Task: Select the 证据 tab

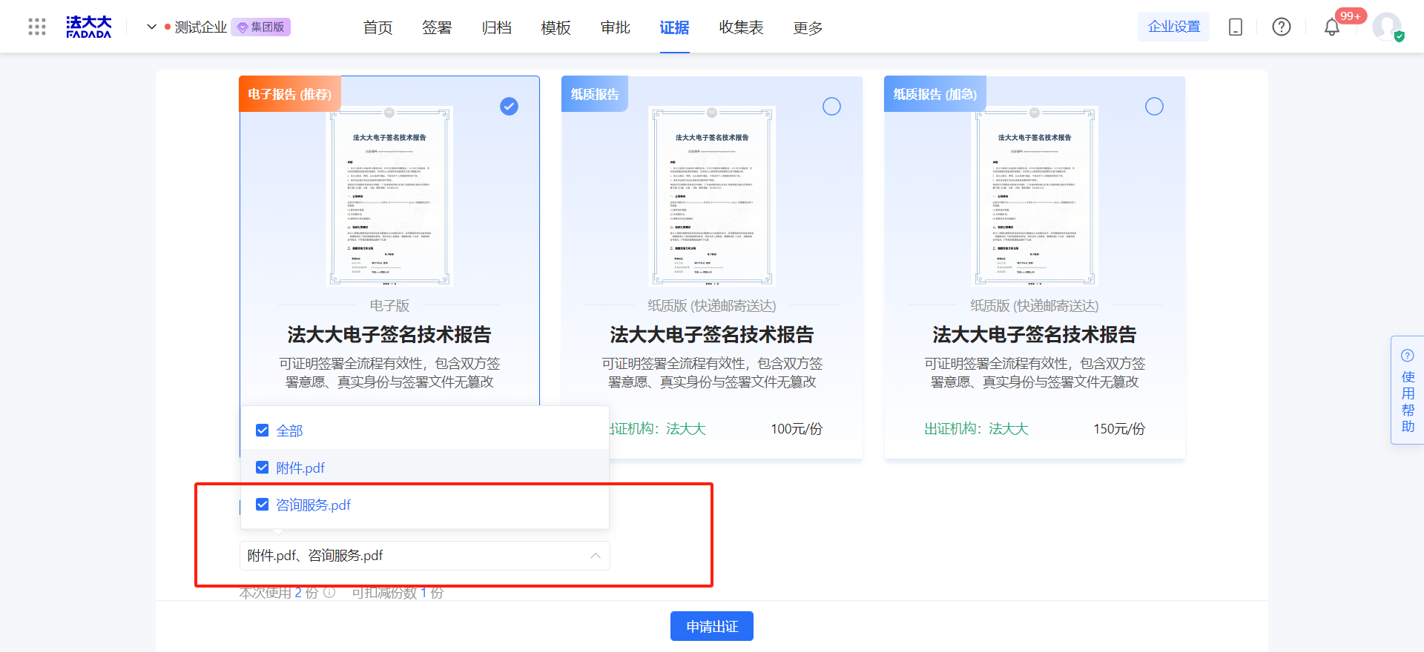Action: tap(674, 27)
